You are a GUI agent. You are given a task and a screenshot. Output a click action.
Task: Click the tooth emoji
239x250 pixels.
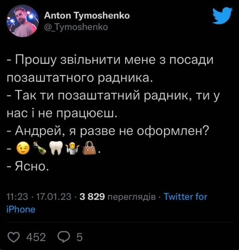(x=56, y=148)
